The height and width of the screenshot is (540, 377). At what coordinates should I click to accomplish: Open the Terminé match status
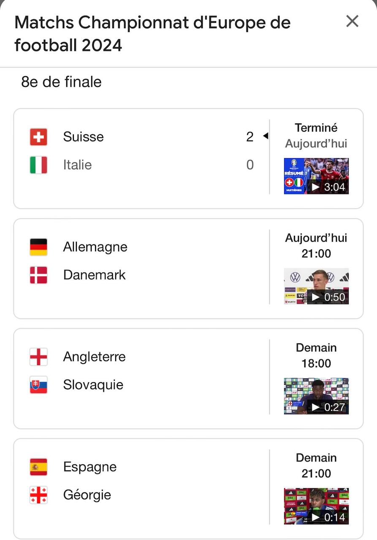click(x=316, y=127)
